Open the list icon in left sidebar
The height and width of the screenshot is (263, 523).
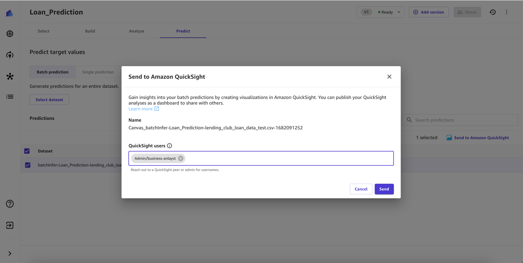[x=10, y=97]
